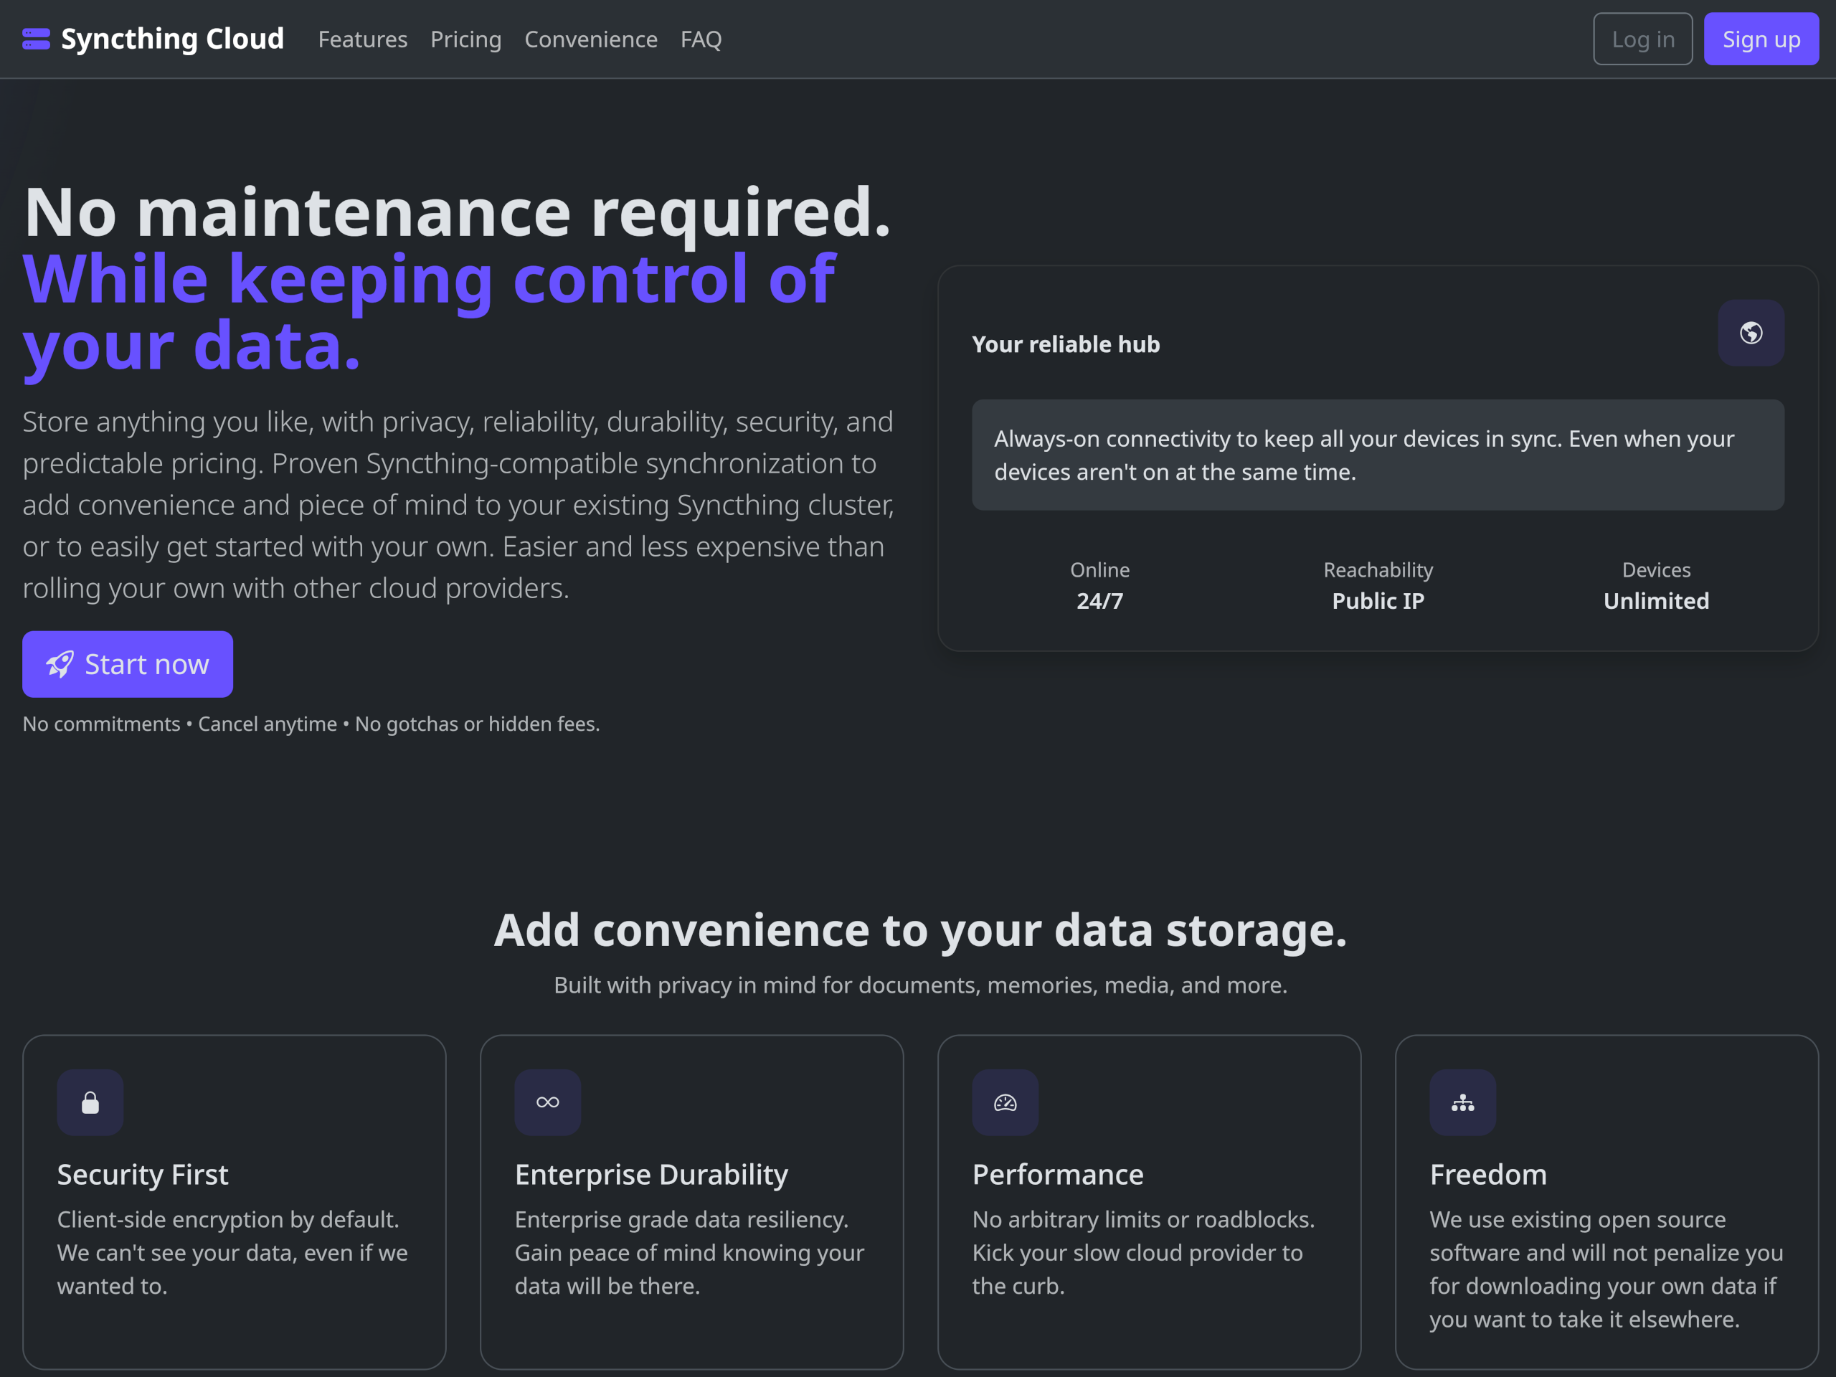1836x1377 pixels.
Task: Click the Syncthing Cloud server logo icon
Action: 36,39
